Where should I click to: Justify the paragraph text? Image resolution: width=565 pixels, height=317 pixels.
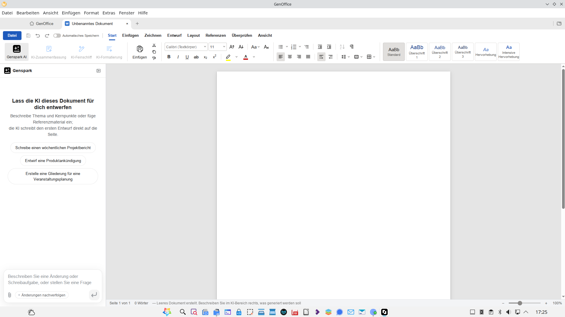click(x=308, y=57)
